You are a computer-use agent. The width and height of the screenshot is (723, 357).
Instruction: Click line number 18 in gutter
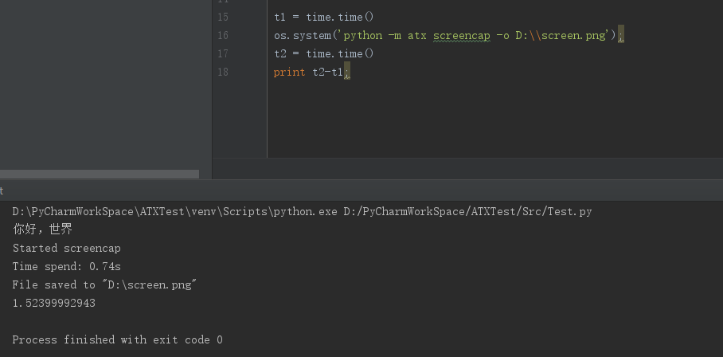click(223, 73)
